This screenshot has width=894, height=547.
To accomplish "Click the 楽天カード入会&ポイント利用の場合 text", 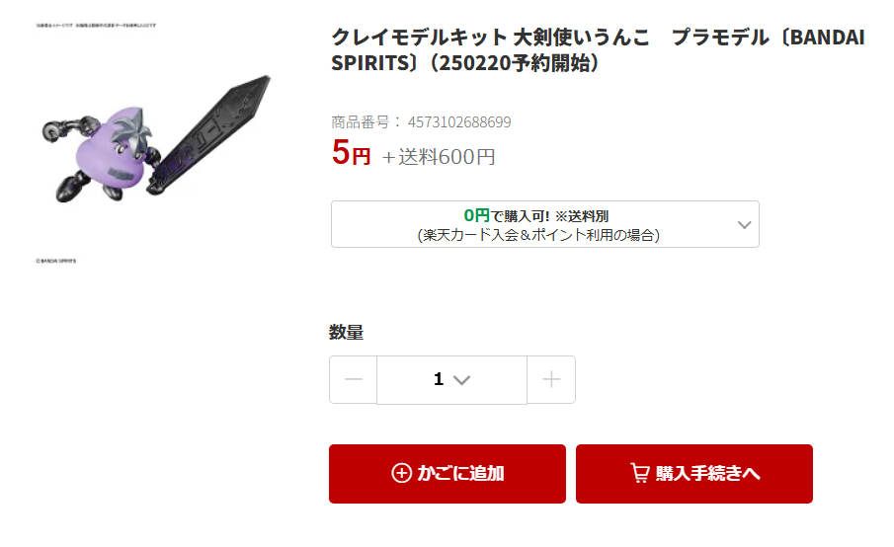I will [x=538, y=235].
